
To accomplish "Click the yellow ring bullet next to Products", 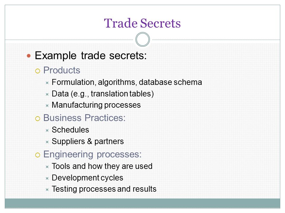I will point(38,71).
